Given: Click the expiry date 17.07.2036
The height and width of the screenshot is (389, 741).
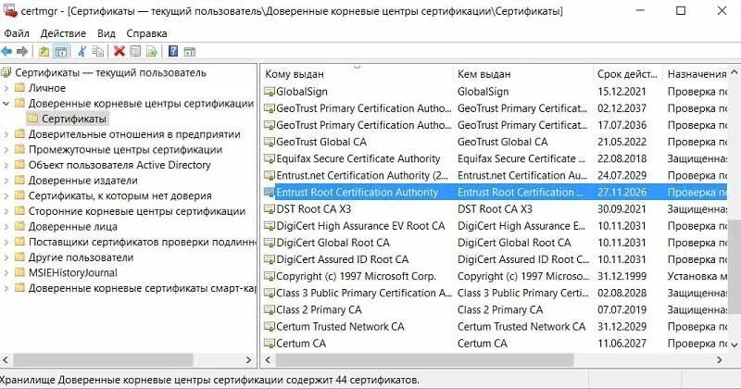Looking at the screenshot, I should 622,125.
